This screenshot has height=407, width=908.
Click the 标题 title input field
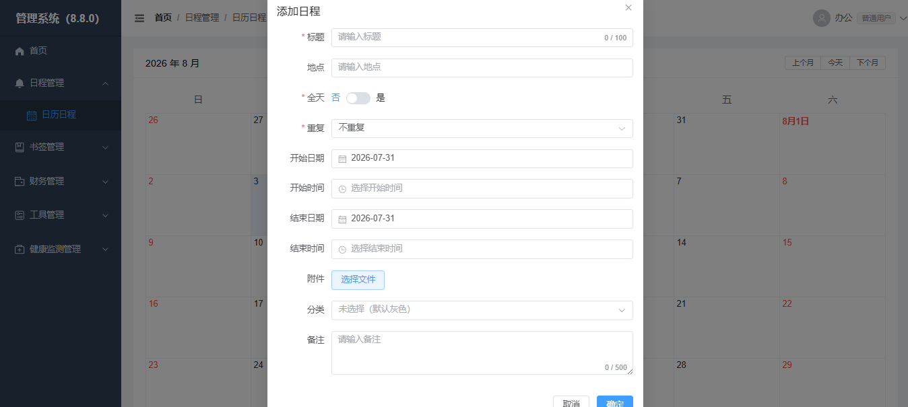pos(482,38)
